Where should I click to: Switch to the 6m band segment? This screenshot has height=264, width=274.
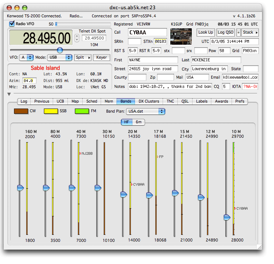click(139, 122)
